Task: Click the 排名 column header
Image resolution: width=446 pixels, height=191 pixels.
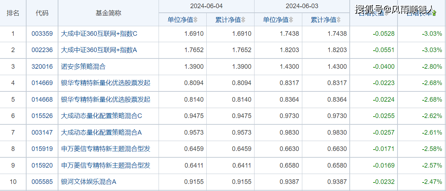Action: click(13, 13)
